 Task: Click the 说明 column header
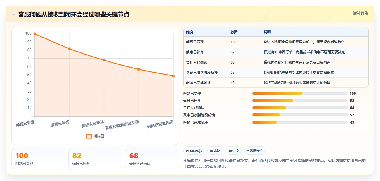point(267,32)
